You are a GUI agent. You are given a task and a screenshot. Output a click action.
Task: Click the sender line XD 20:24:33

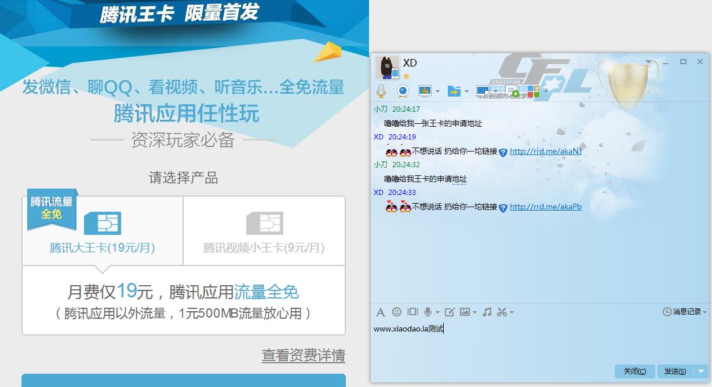pyautogui.click(x=395, y=193)
